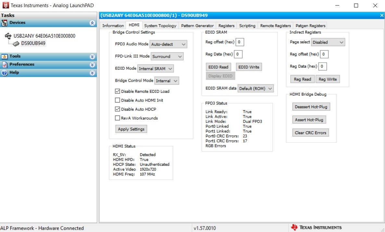Toggle Disable Auto HDCP checkbox
The image size is (385, 232).
coord(118,109)
